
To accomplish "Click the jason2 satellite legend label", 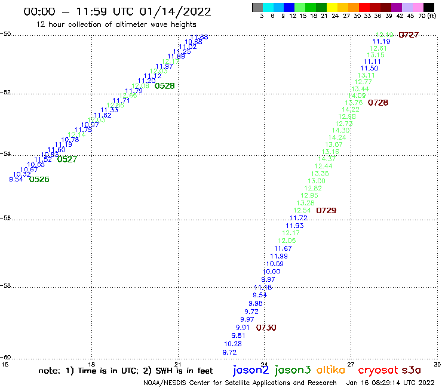I will pos(251,371).
